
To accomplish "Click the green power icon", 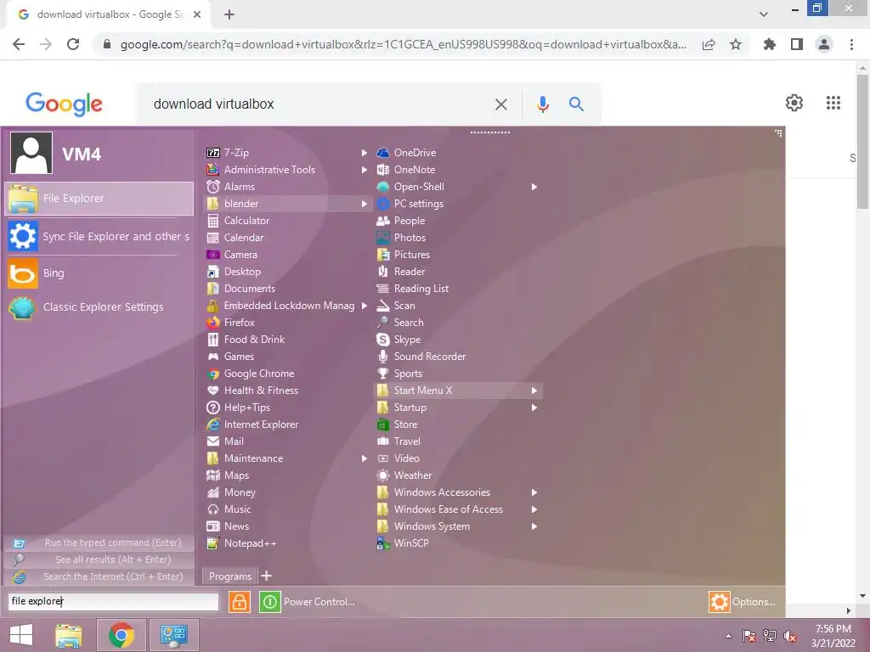I will 270,602.
